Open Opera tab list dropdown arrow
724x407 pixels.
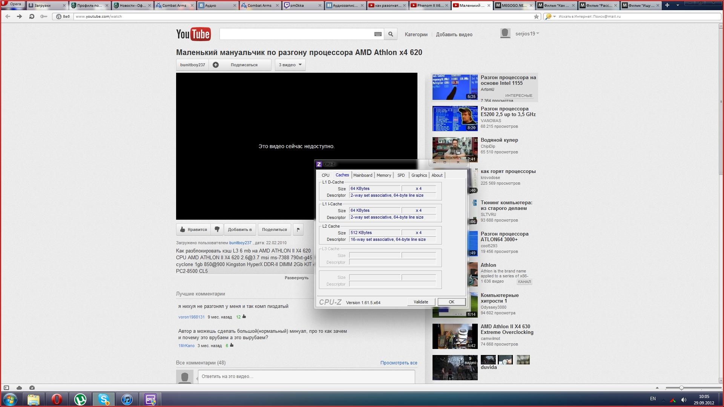[x=678, y=5]
